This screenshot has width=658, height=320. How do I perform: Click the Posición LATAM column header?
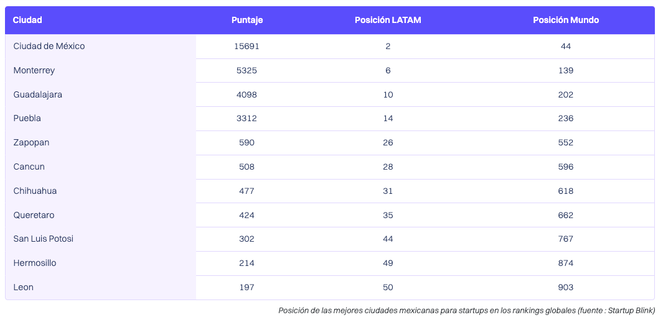(388, 20)
